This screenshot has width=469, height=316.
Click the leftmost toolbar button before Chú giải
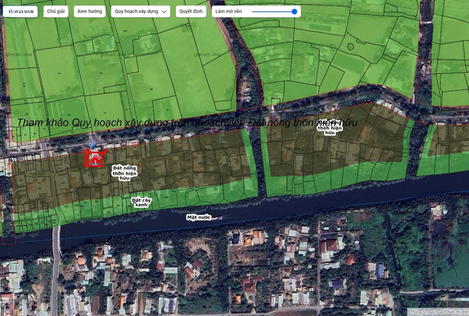coord(20,11)
